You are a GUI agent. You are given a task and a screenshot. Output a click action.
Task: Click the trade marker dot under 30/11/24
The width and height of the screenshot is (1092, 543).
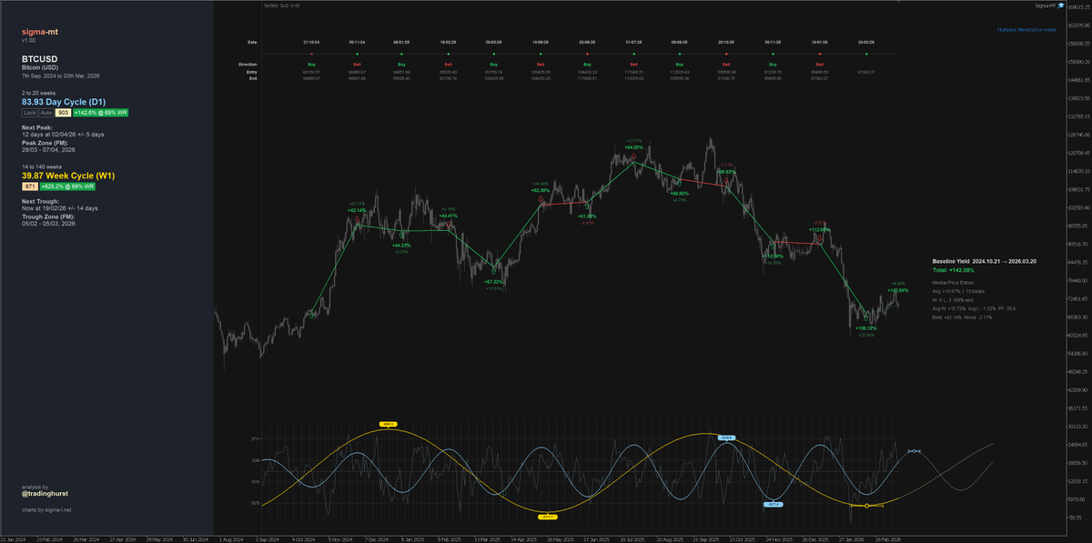pyautogui.click(x=357, y=54)
